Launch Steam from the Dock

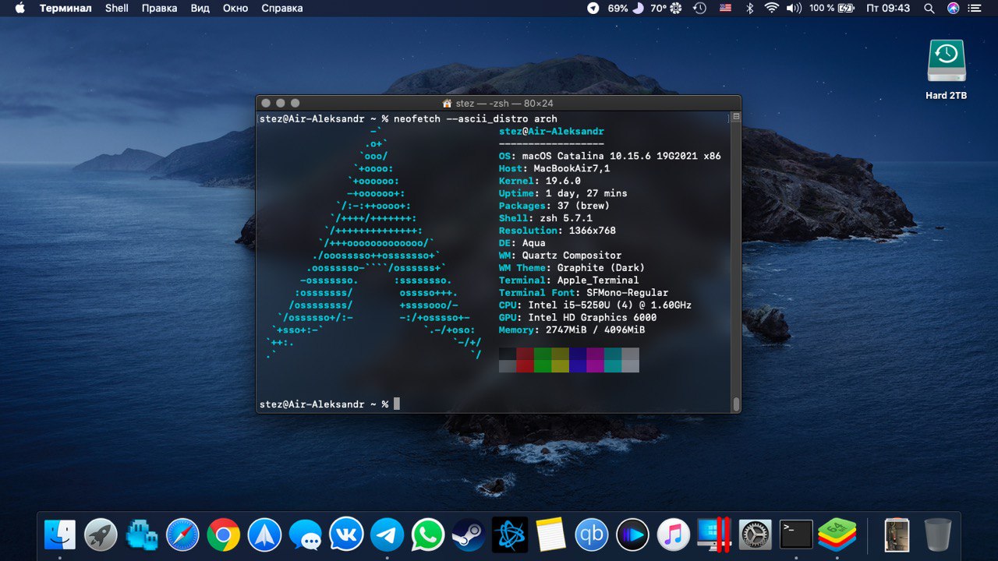(469, 535)
